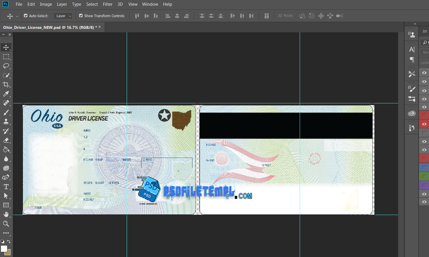Viewport: 429px width, 257px height.
Task: Select the Paint Bucket tool
Action: pyautogui.click(x=6, y=150)
